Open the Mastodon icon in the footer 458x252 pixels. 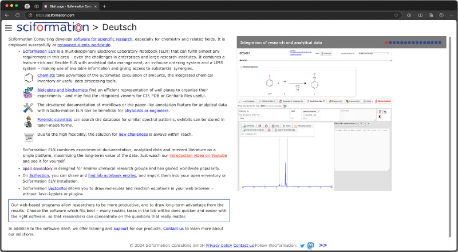click(x=311, y=246)
